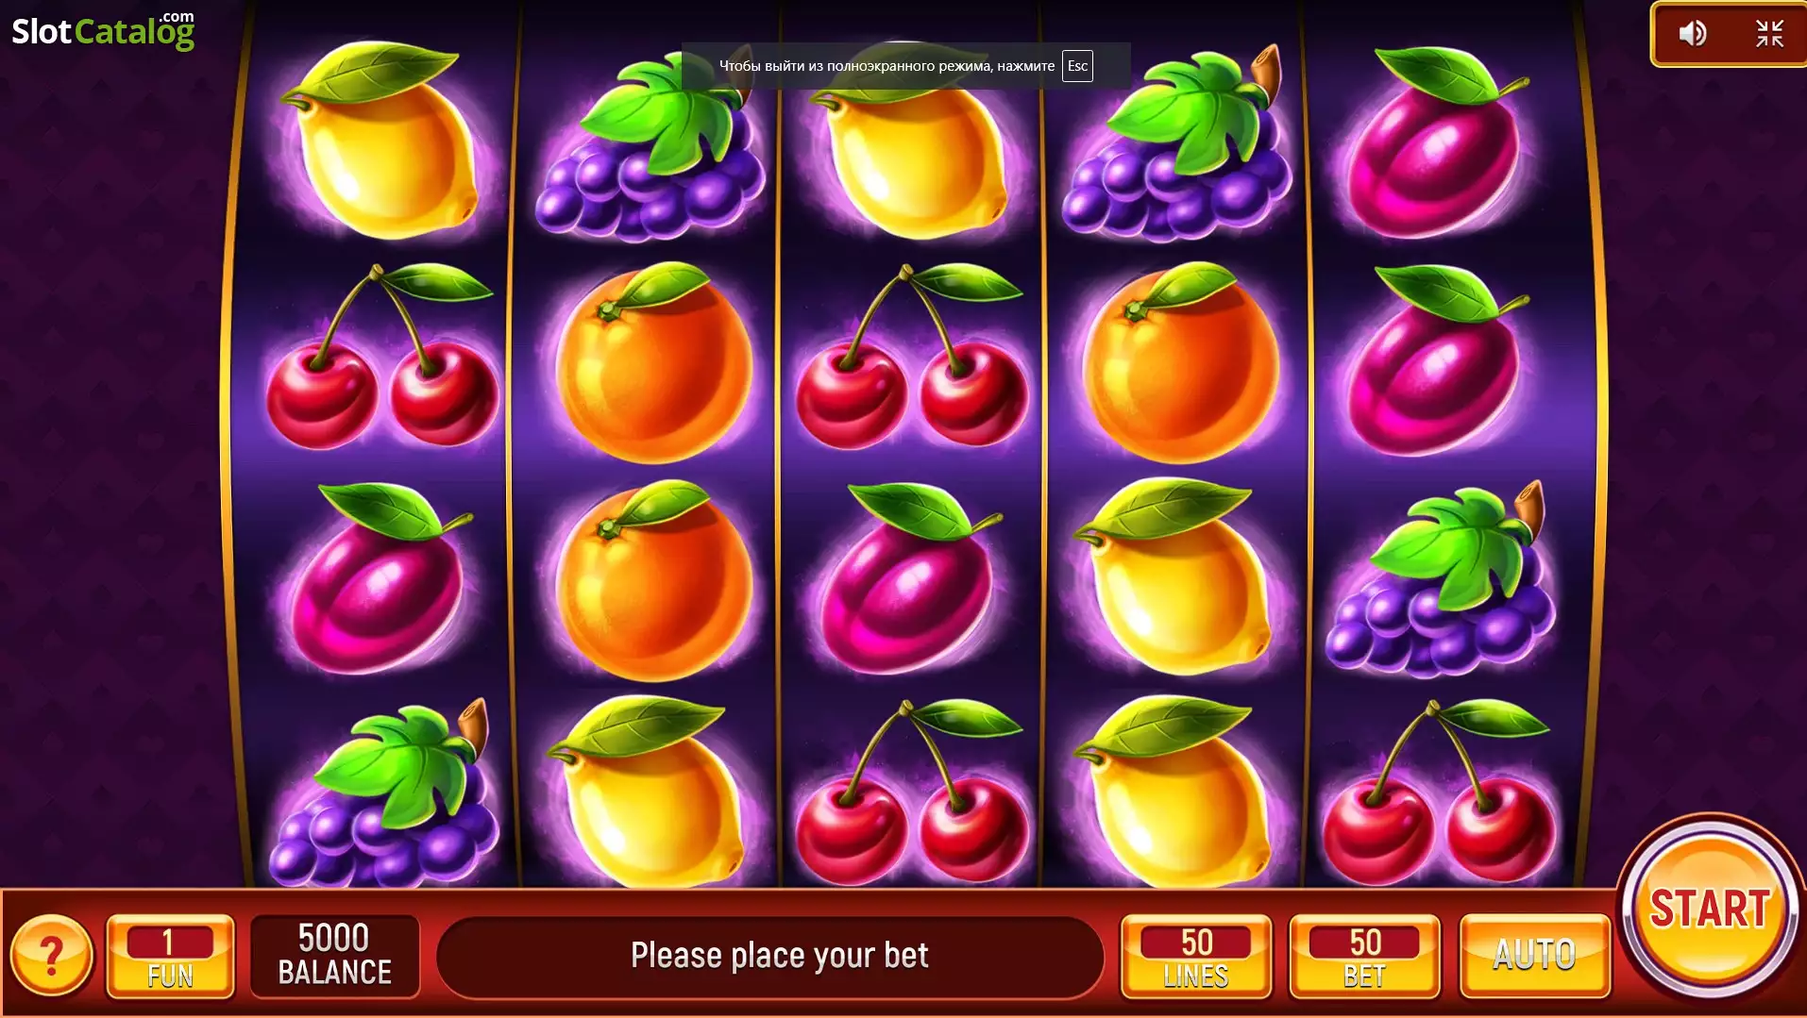Screen dimensions: 1807x1018
Task: Click the Esc key hint in fullscreen notice
Action: coord(1077,66)
